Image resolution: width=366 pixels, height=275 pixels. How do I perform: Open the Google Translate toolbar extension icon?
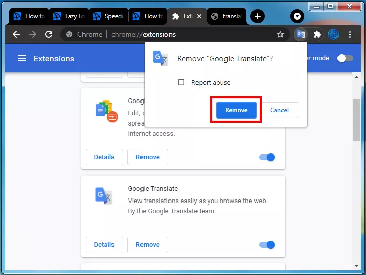[x=301, y=34]
